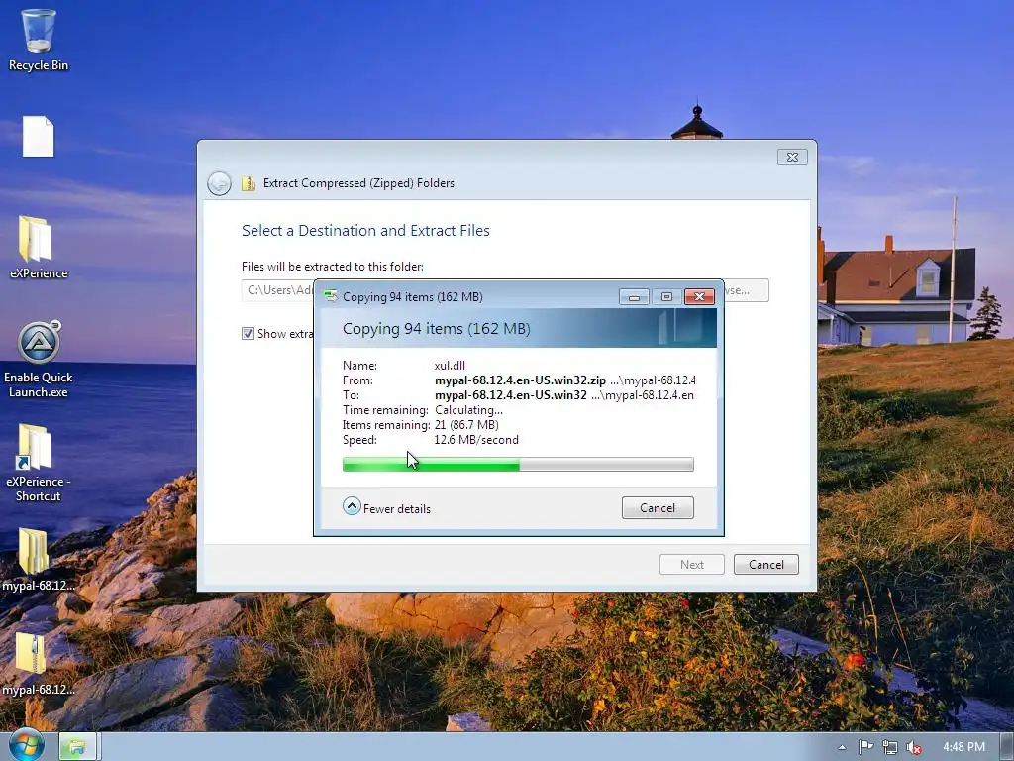1014x761 pixels.
Task: Toggle Show extracted files checkbox
Action: point(248,333)
